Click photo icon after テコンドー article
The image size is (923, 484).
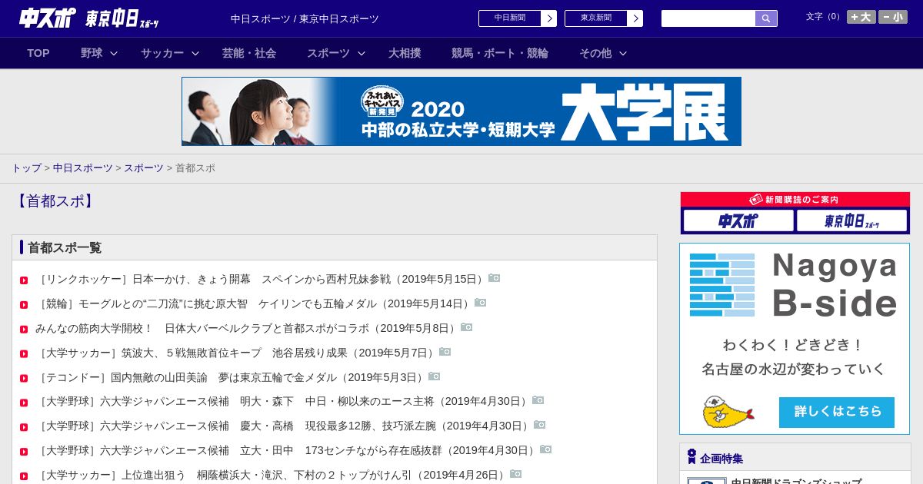[435, 376]
